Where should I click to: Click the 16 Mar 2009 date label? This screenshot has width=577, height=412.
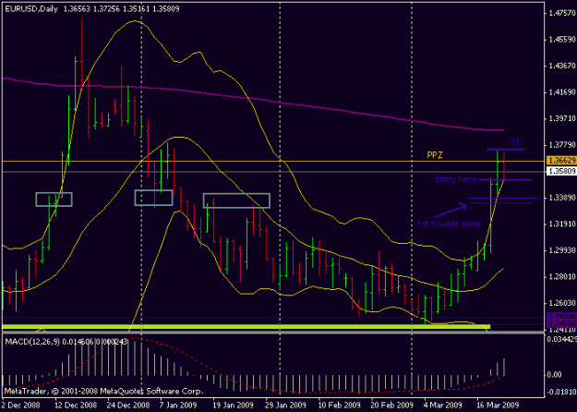(x=498, y=405)
